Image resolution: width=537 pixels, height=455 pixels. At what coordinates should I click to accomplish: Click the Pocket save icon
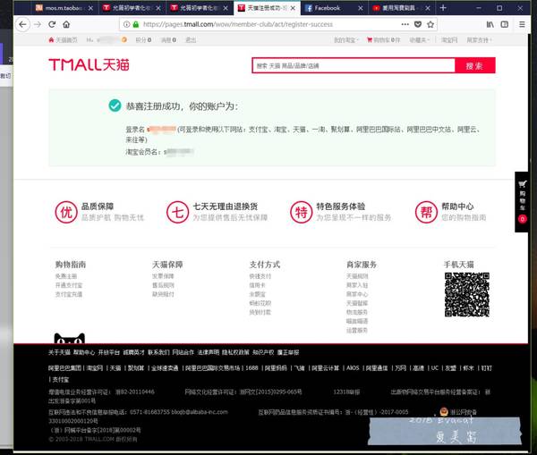pyautogui.click(x=418, y=25)
